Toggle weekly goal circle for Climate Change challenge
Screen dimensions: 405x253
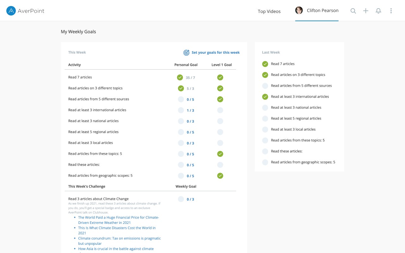(x=181, y=199)
